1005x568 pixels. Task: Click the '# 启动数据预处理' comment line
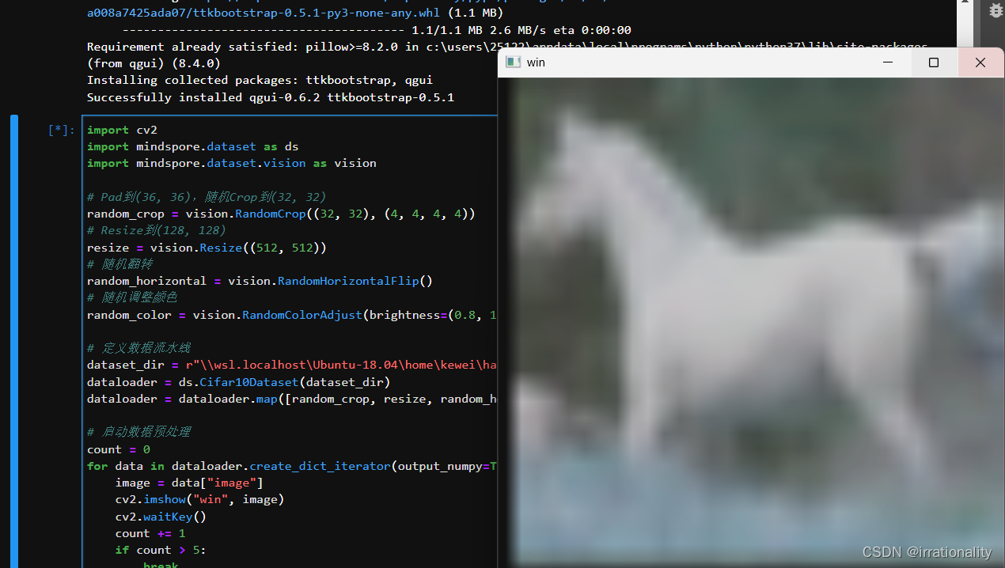[x=138, y=432]
